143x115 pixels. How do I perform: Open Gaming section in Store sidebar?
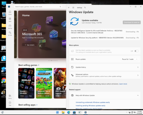[x=10, y=27]
